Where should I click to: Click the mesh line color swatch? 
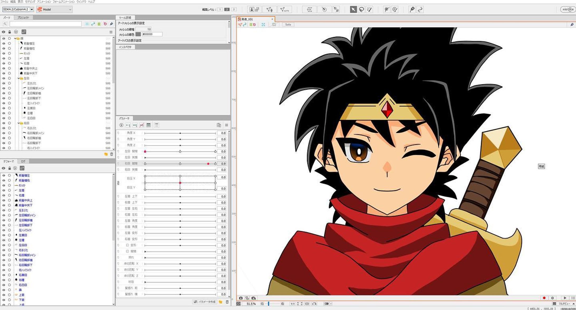pyautogui.click(x=138, y=34)
